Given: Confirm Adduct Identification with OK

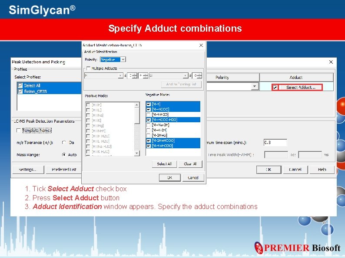Looking at the screenshot, I should coord(169,178).
